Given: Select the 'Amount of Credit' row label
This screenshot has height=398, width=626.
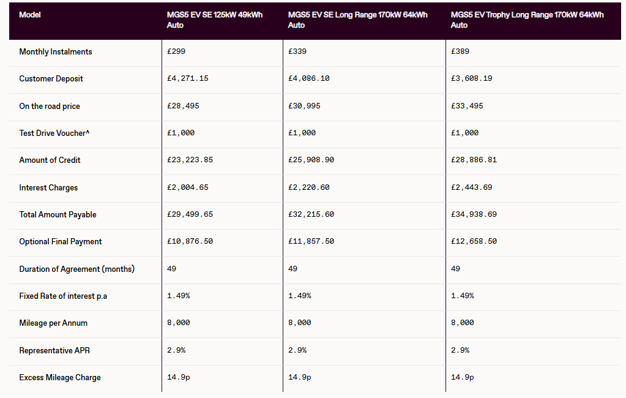Looking at the screenshot, I should pos(50,160).
